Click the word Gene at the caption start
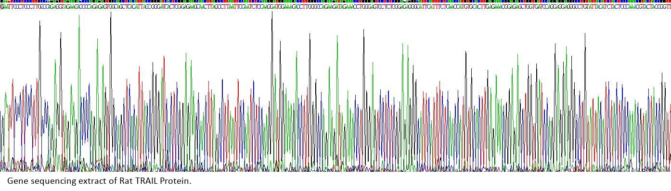671x191 pixels. [x=18, y=181]
